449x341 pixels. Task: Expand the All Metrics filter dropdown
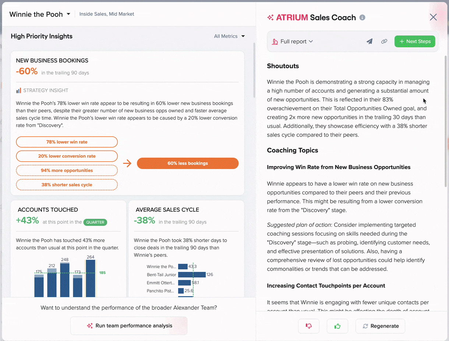pos(230,36)
